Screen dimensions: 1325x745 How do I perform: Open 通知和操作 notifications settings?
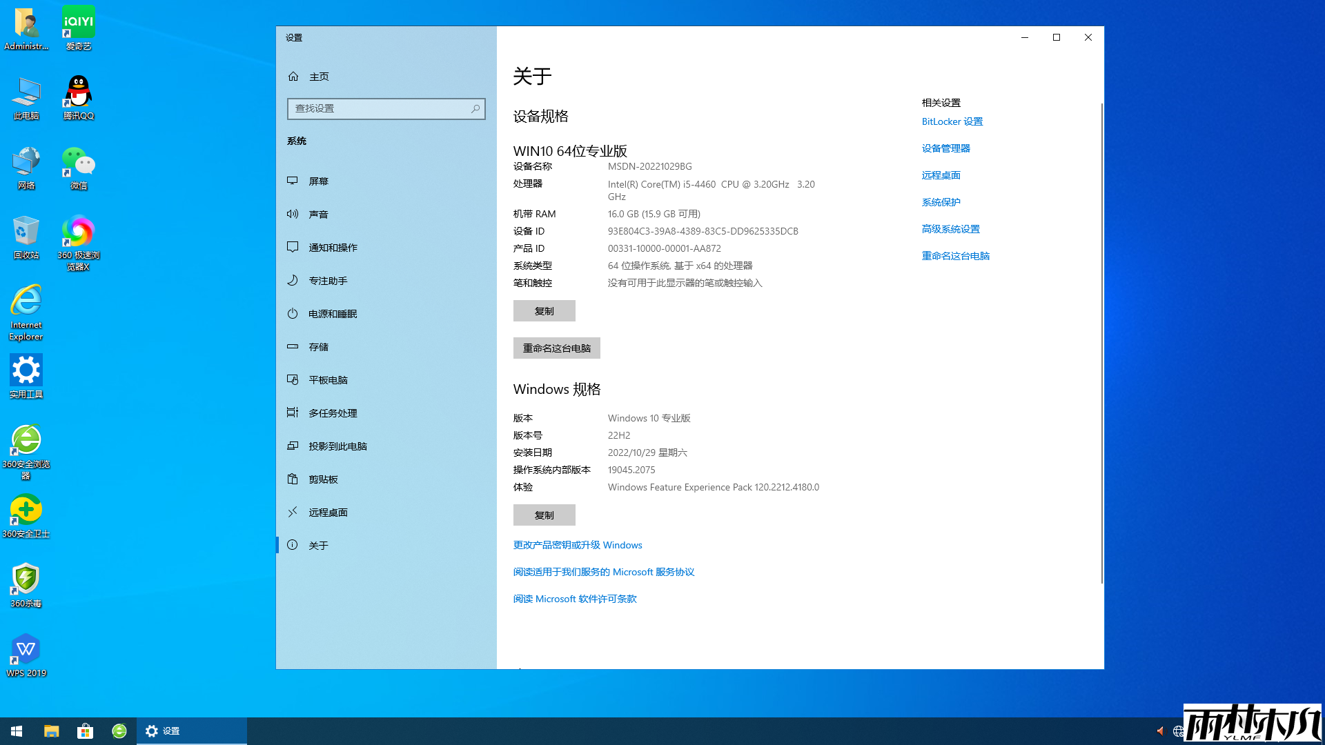coord(333,247)
